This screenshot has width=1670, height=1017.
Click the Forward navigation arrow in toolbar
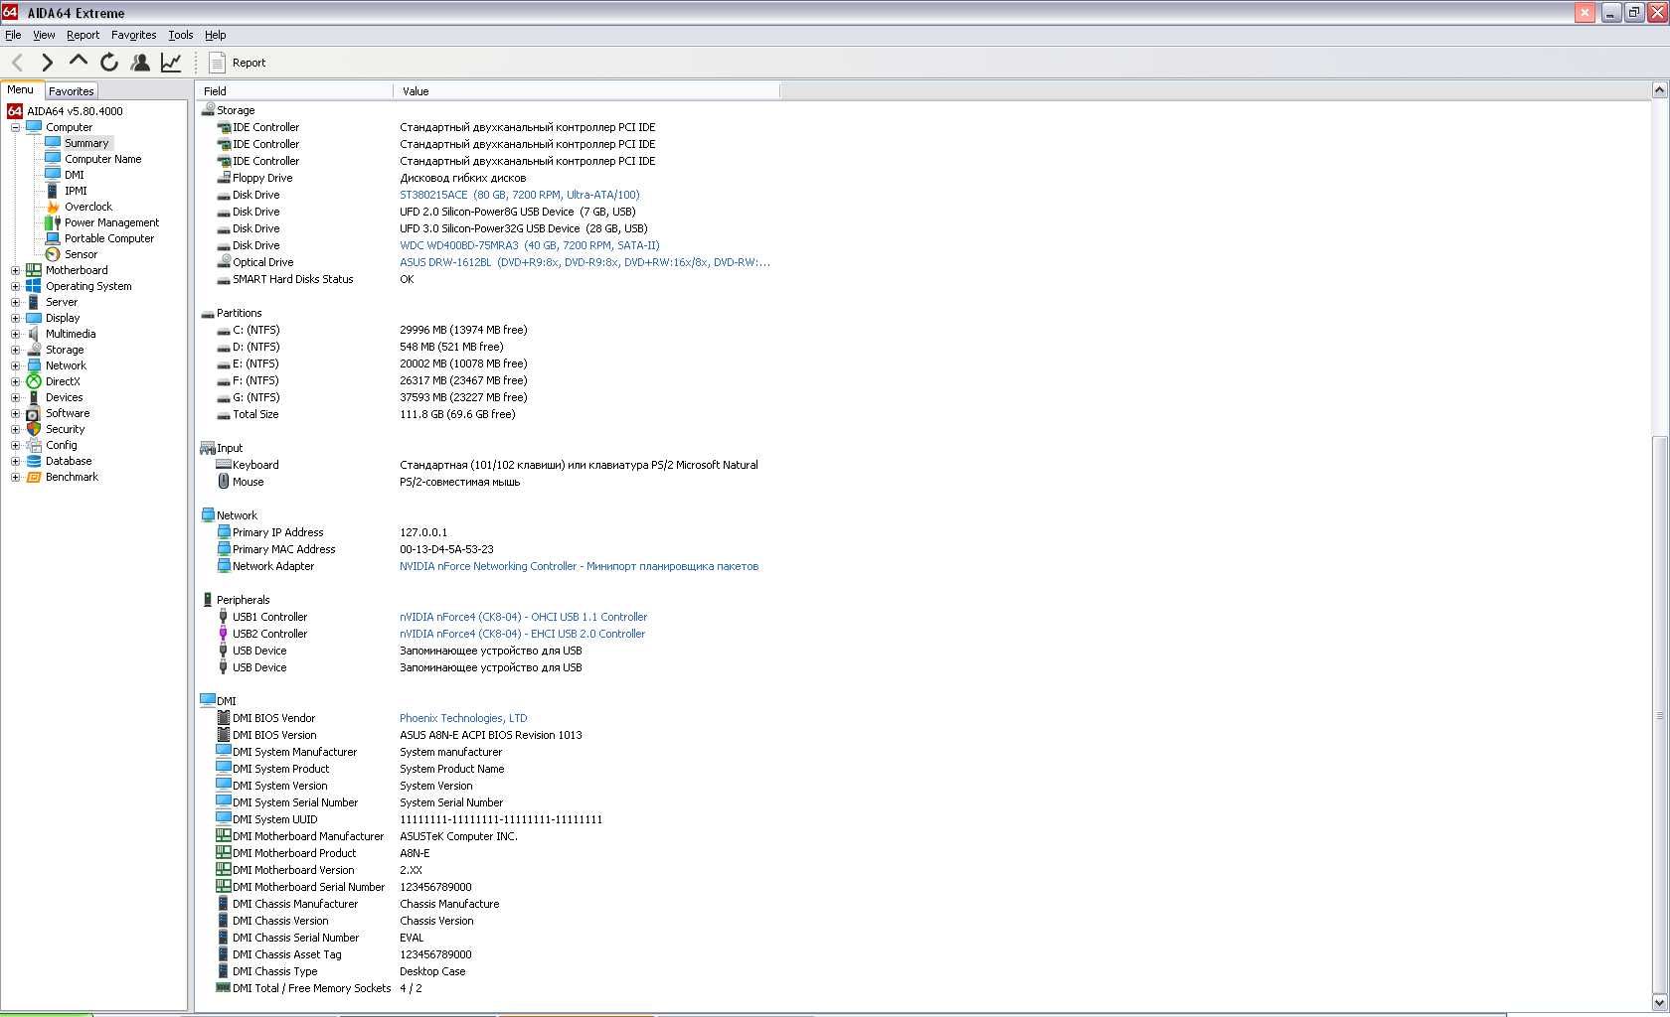tap(47, 63)
